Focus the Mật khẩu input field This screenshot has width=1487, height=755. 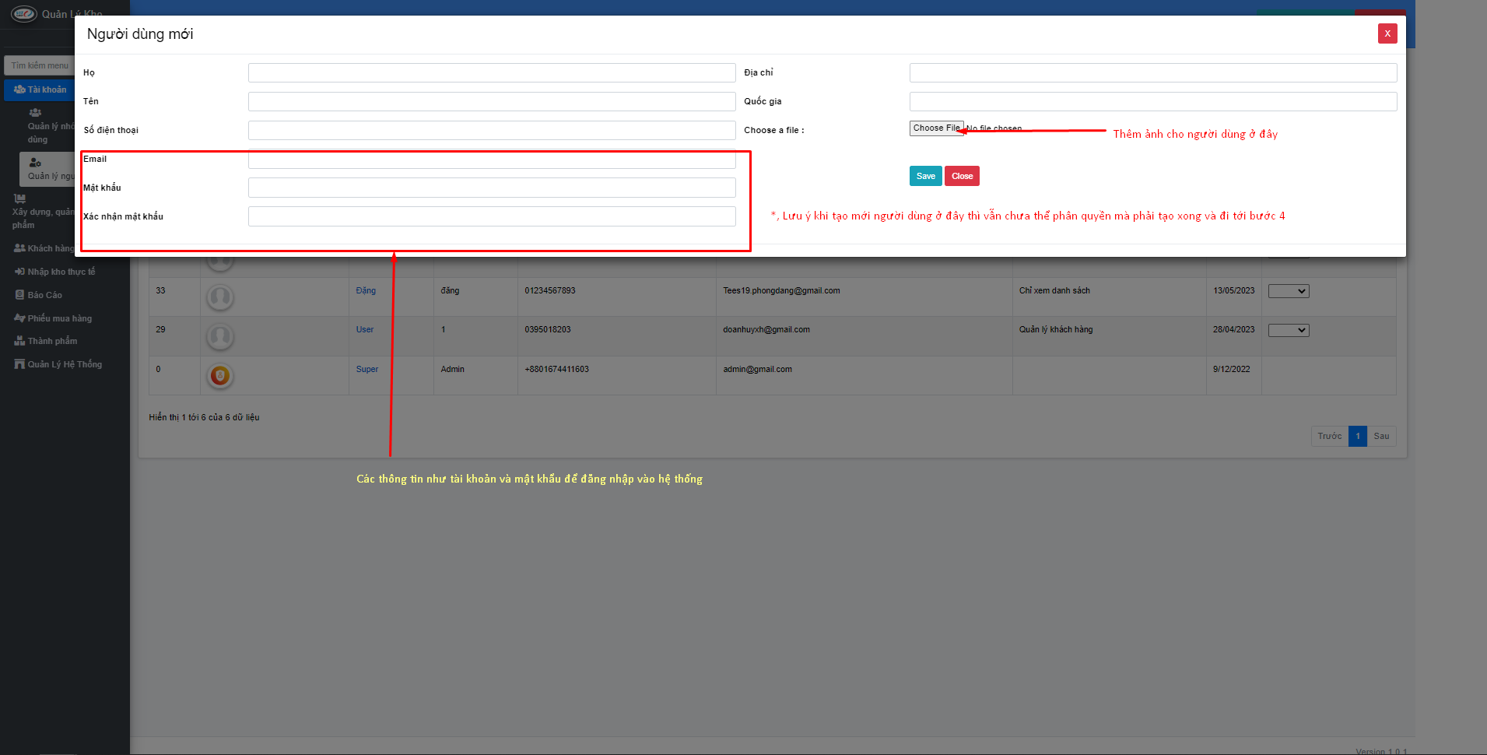[x=492, y=188]
